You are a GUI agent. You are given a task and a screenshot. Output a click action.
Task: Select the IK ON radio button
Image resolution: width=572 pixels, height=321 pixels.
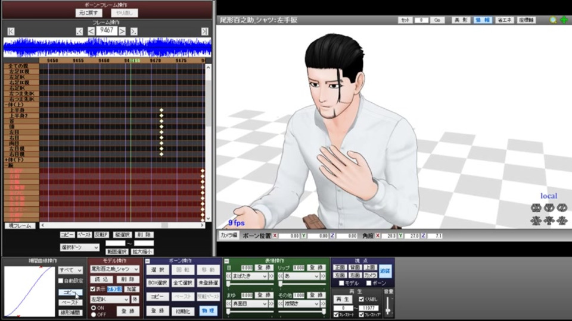(x=94, y=308)
